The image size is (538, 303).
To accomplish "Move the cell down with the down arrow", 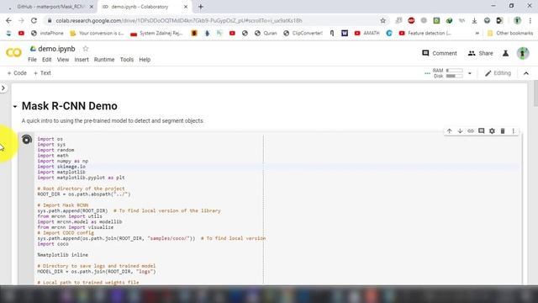I will tap(460, 131).
